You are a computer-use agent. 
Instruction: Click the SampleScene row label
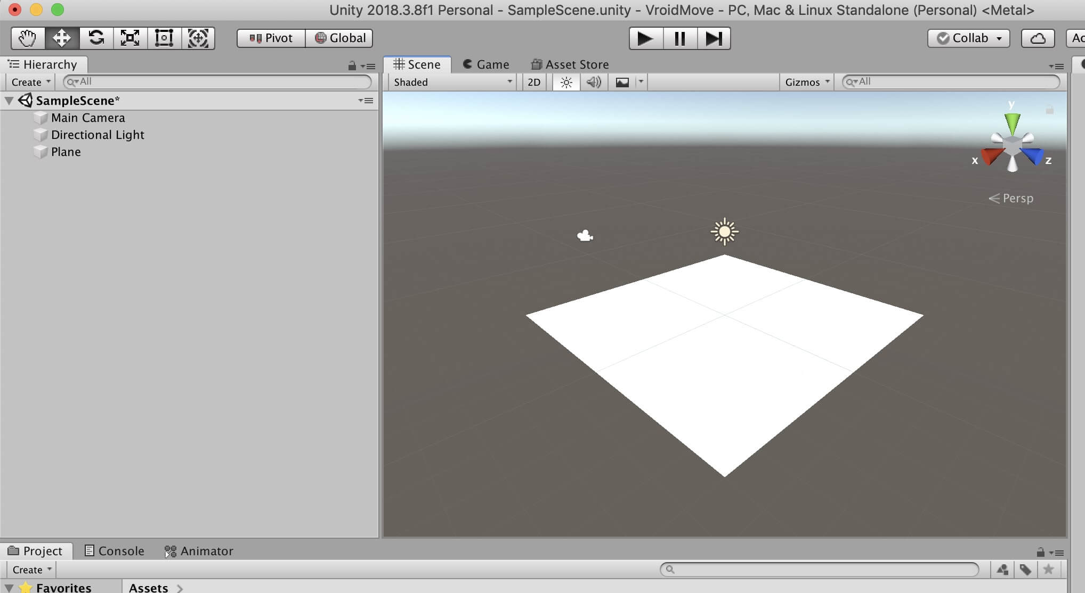click(x=77, y=101)
